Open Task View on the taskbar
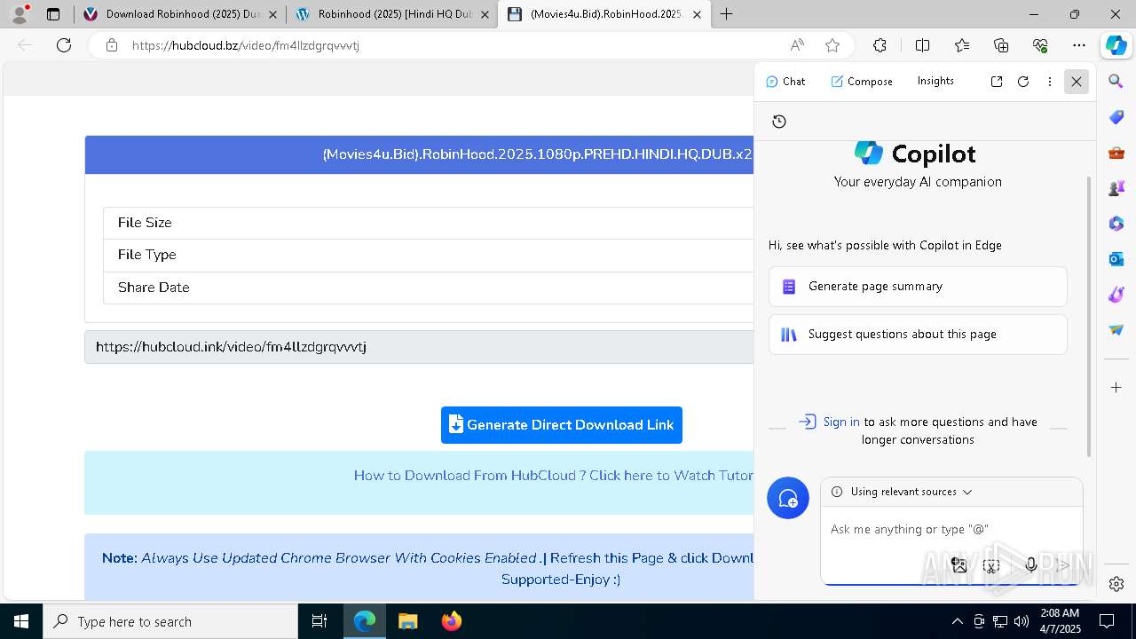The image size is (1136, 639). tap(319, 621)
